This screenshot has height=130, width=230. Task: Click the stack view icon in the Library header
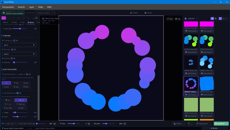coord(216,18)
